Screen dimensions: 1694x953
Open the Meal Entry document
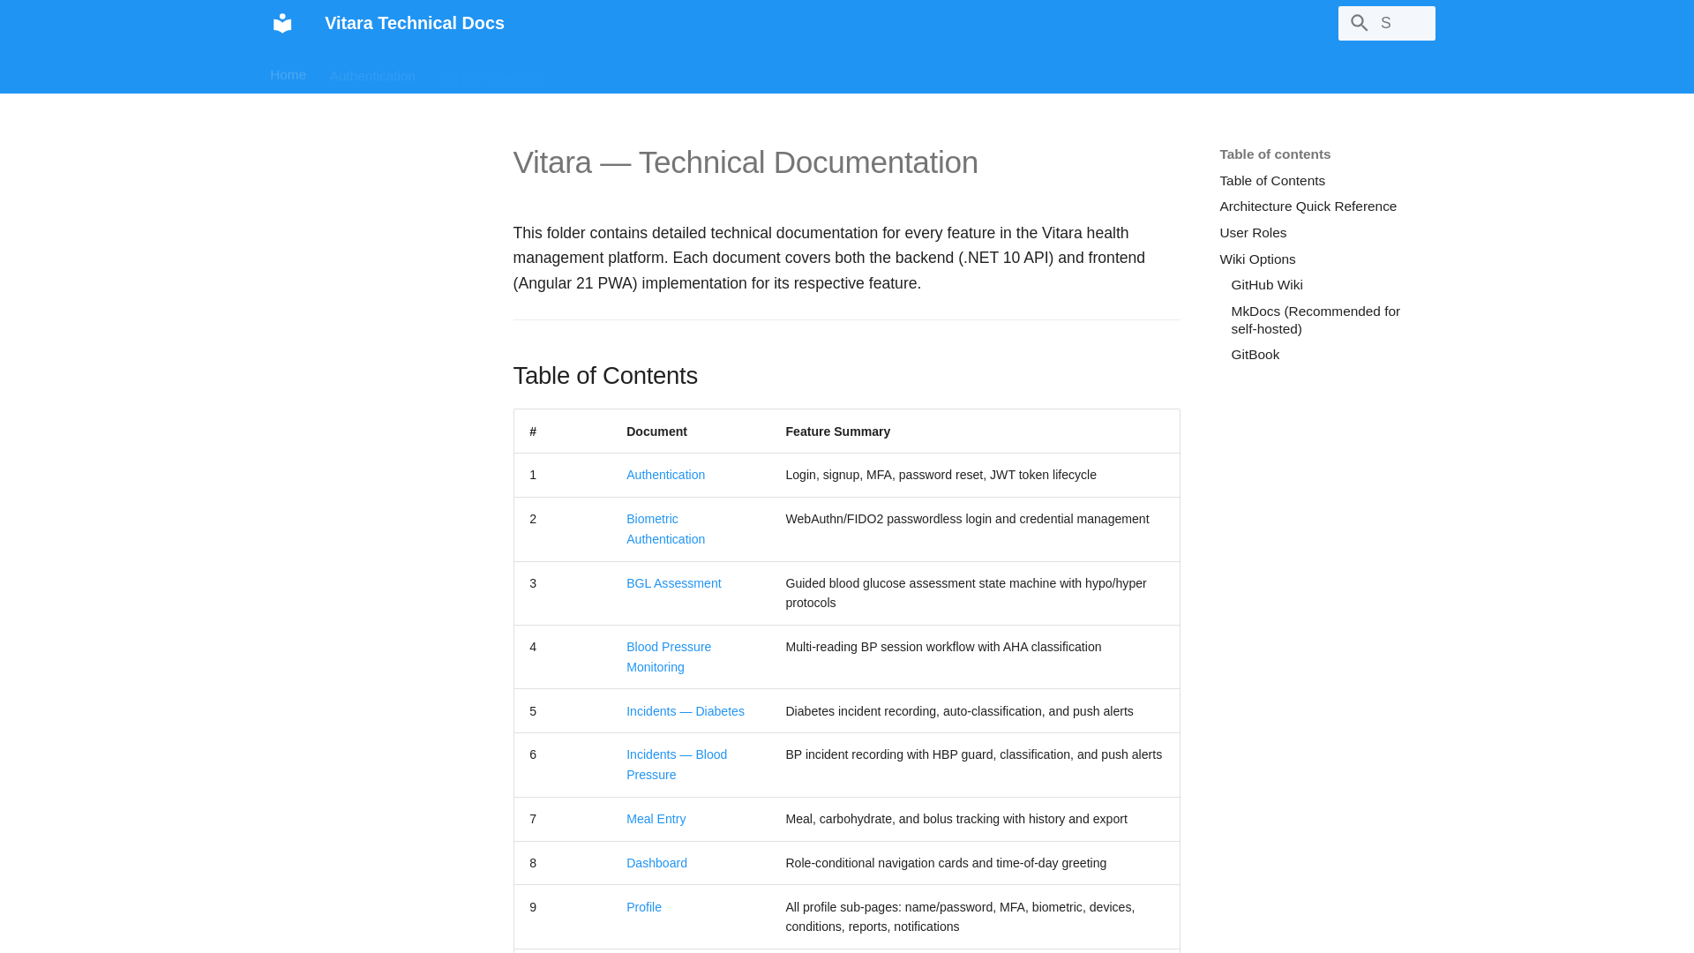656,819
